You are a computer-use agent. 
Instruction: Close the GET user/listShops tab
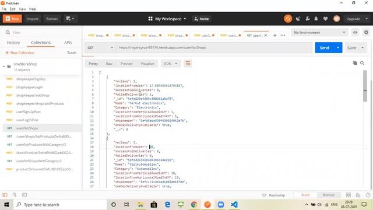(266, 35)
